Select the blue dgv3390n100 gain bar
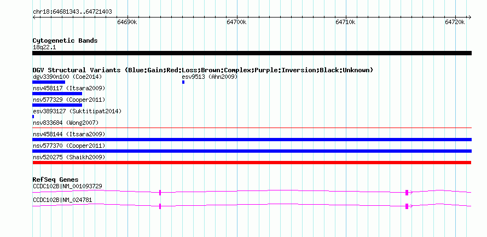 [x=49, y=82]
